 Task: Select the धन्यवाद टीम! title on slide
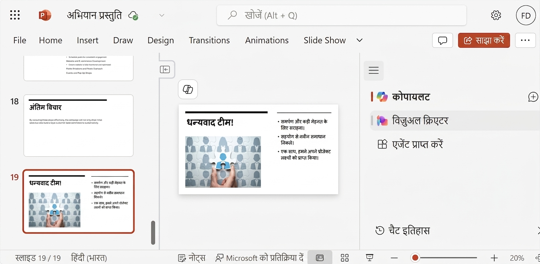point(210,122)
